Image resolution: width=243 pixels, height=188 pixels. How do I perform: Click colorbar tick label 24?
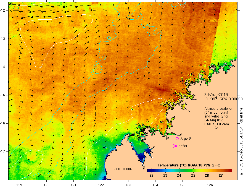[179, 176]
